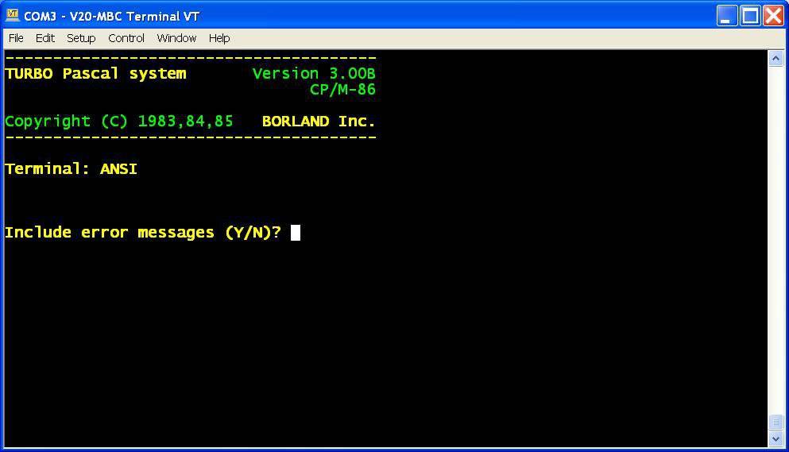Click the 'Include error messages (Y/N)?' prompt text
The image size is (789, 452).
143,233
